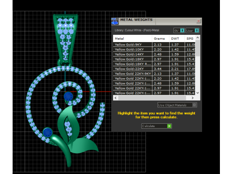Click the horizontal scroll left arrow
232x174 pixels.
(x=116, y=98)
